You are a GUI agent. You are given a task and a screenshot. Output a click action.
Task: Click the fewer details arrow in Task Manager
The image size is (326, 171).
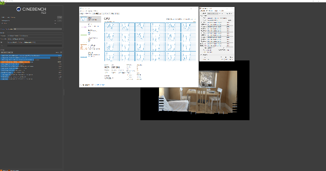point(81,85)
